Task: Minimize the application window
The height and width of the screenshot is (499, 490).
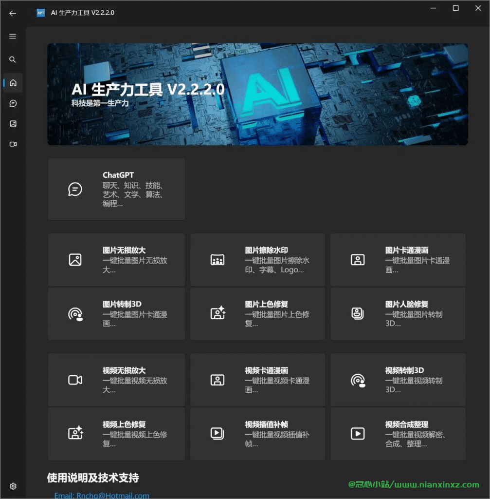Action: click(433, 8)
